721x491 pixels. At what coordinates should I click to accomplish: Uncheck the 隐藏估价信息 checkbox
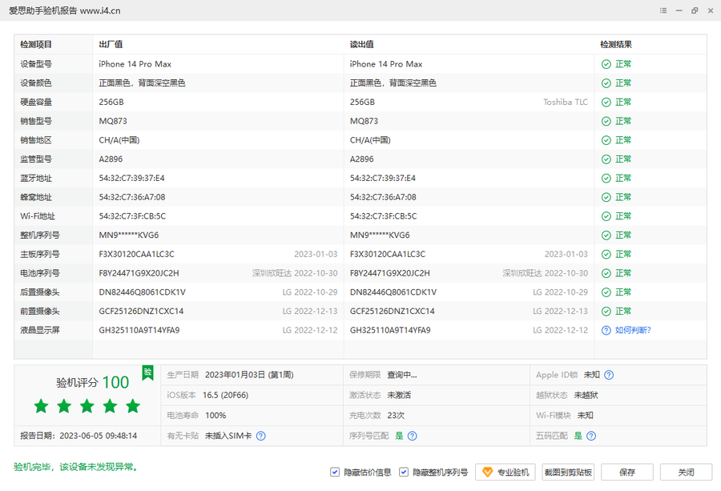(335, 472)
